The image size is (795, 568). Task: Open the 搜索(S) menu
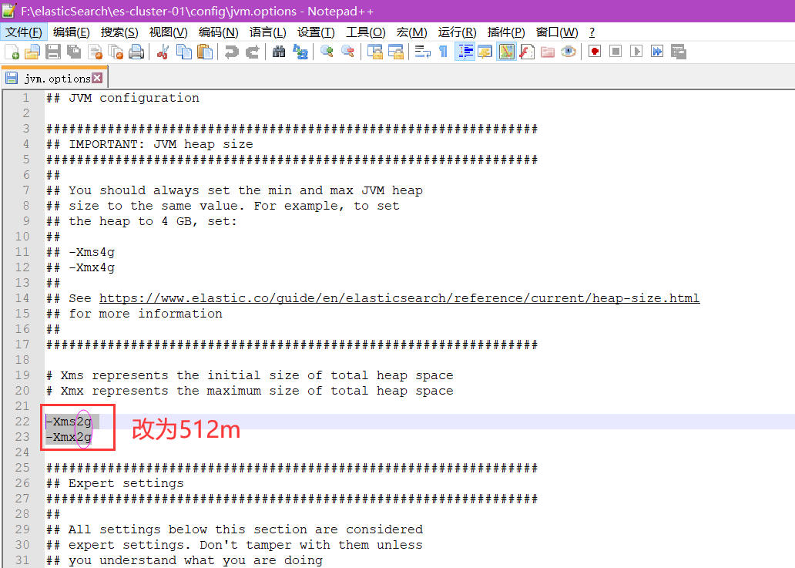(x=119, y=32)
